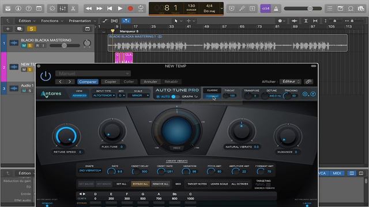Click the Copier button

(110, 82)
